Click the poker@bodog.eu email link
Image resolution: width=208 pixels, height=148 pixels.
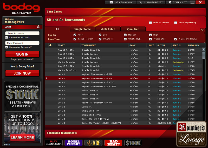pyautogui.click(x=123, y=2)
